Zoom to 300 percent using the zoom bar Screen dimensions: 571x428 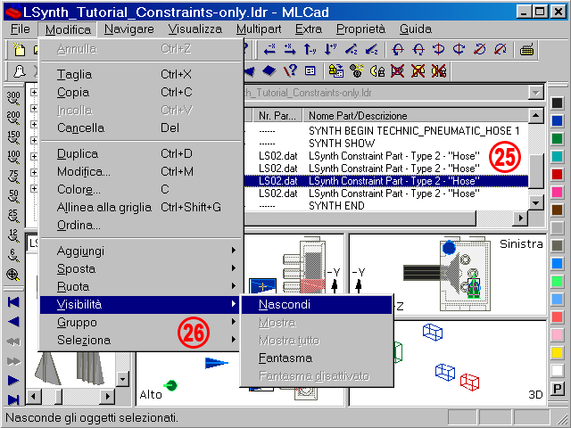click(x=13, y=98)
